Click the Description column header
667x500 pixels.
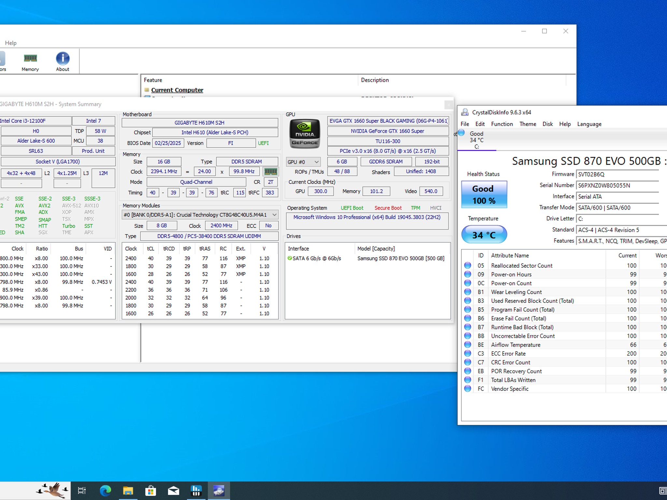tap(462, 80)
